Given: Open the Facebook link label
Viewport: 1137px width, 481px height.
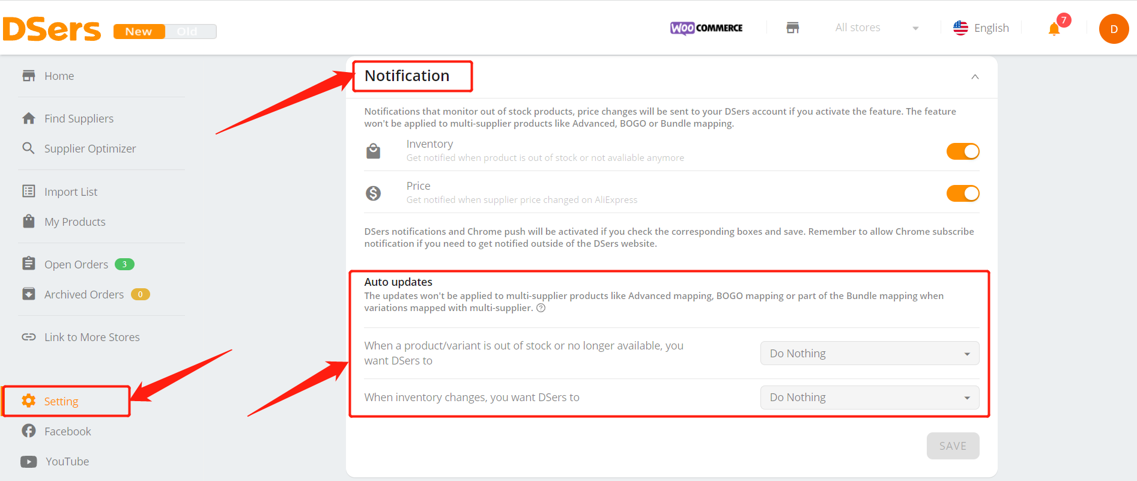Looking at the screenshot, I should (68, 431).
